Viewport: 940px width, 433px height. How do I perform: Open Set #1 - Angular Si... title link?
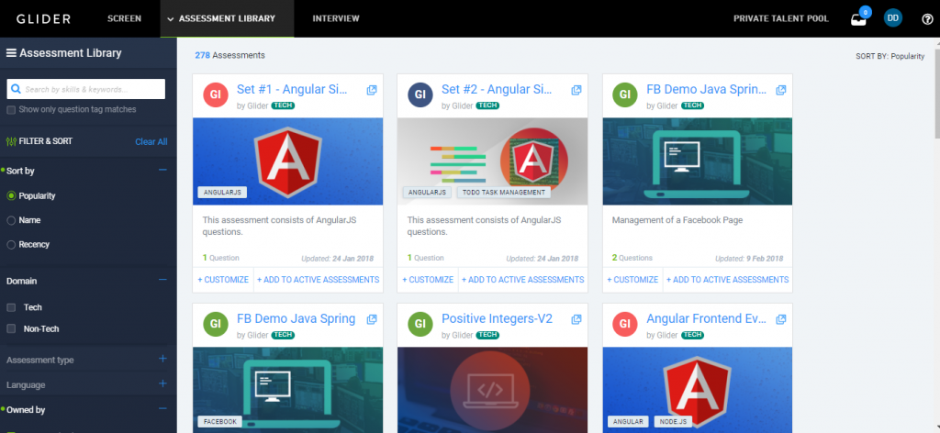click(293, 89)
